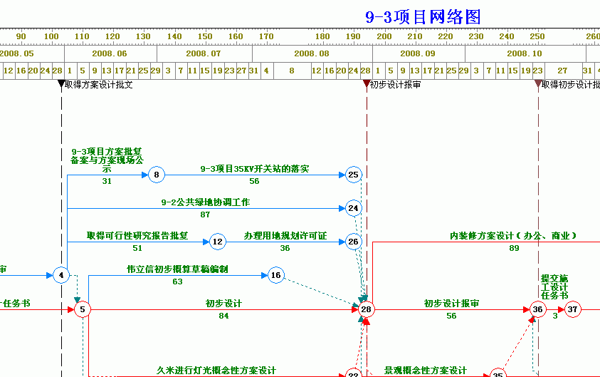Click the 2008.08 month header
The height and width of the screenshot is (377, 600).
[x=311, y=53]
